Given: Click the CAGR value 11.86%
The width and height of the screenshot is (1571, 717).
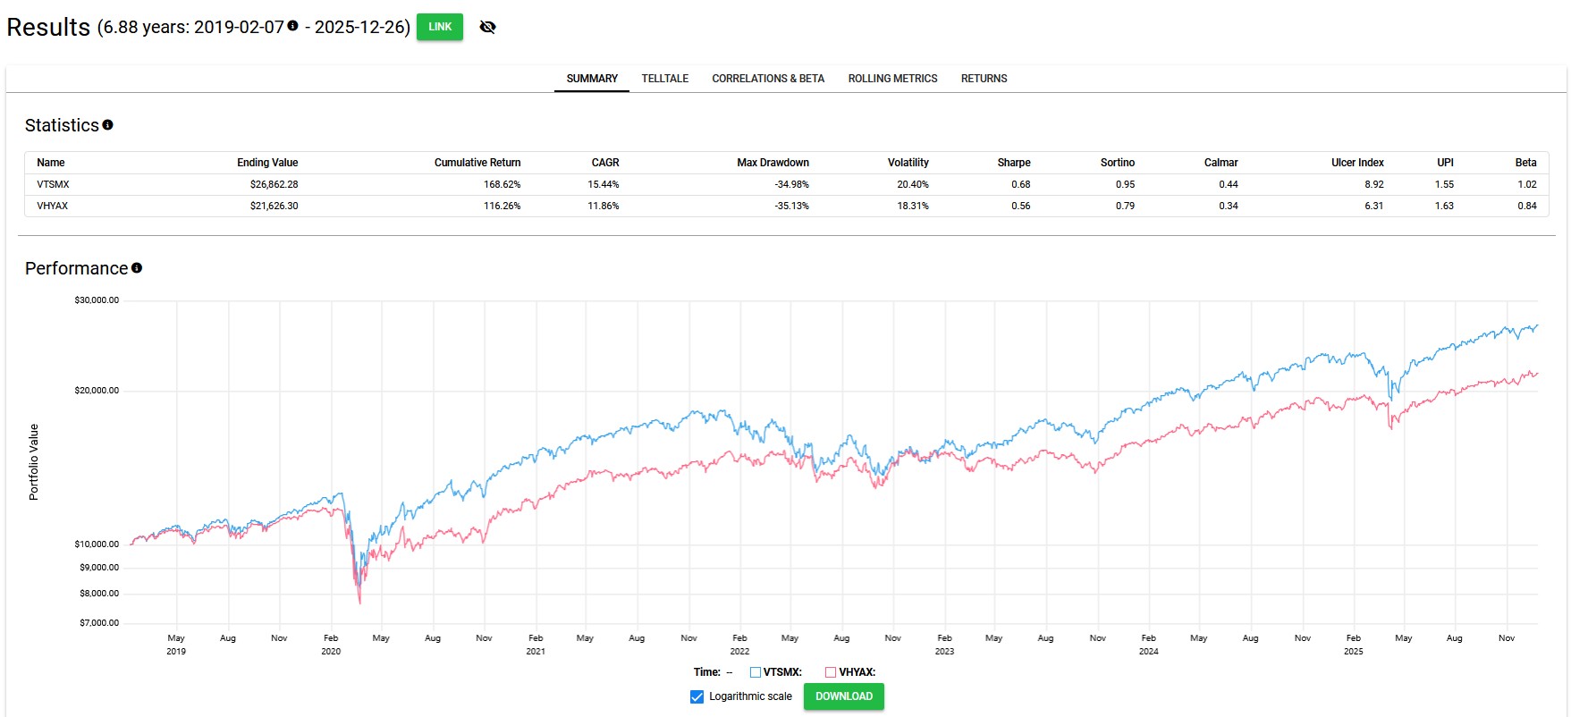Looking at the screenshot, I should click(604, 206).
